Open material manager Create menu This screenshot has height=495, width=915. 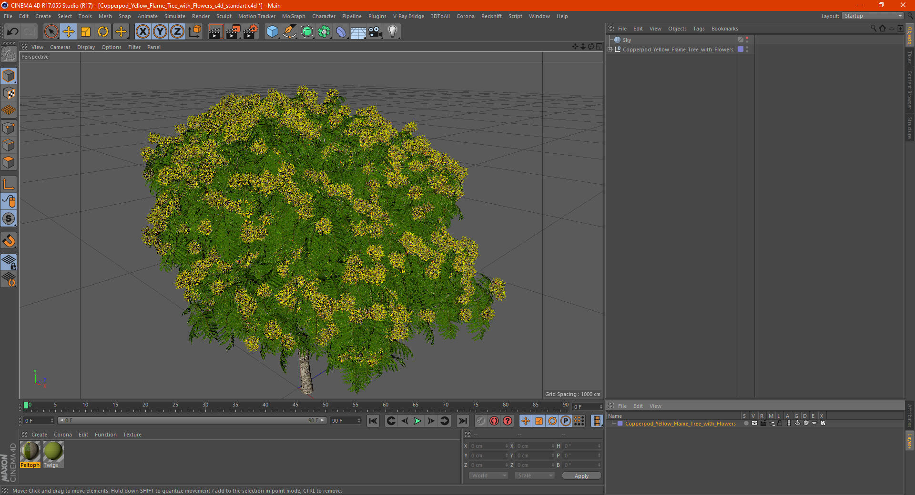pos(39,435)
